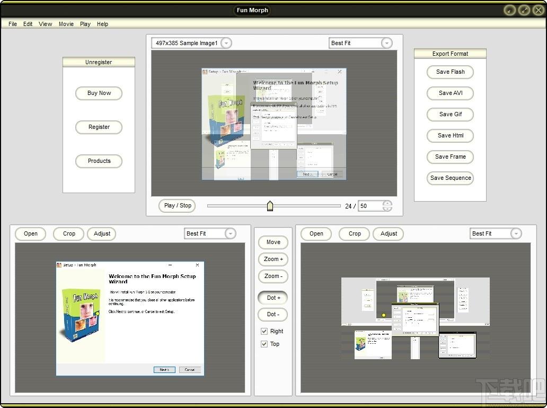Click the yellow key dot on right image
Image resolution: width=547 pixels, height=408 pixels.
click(384, 315)
